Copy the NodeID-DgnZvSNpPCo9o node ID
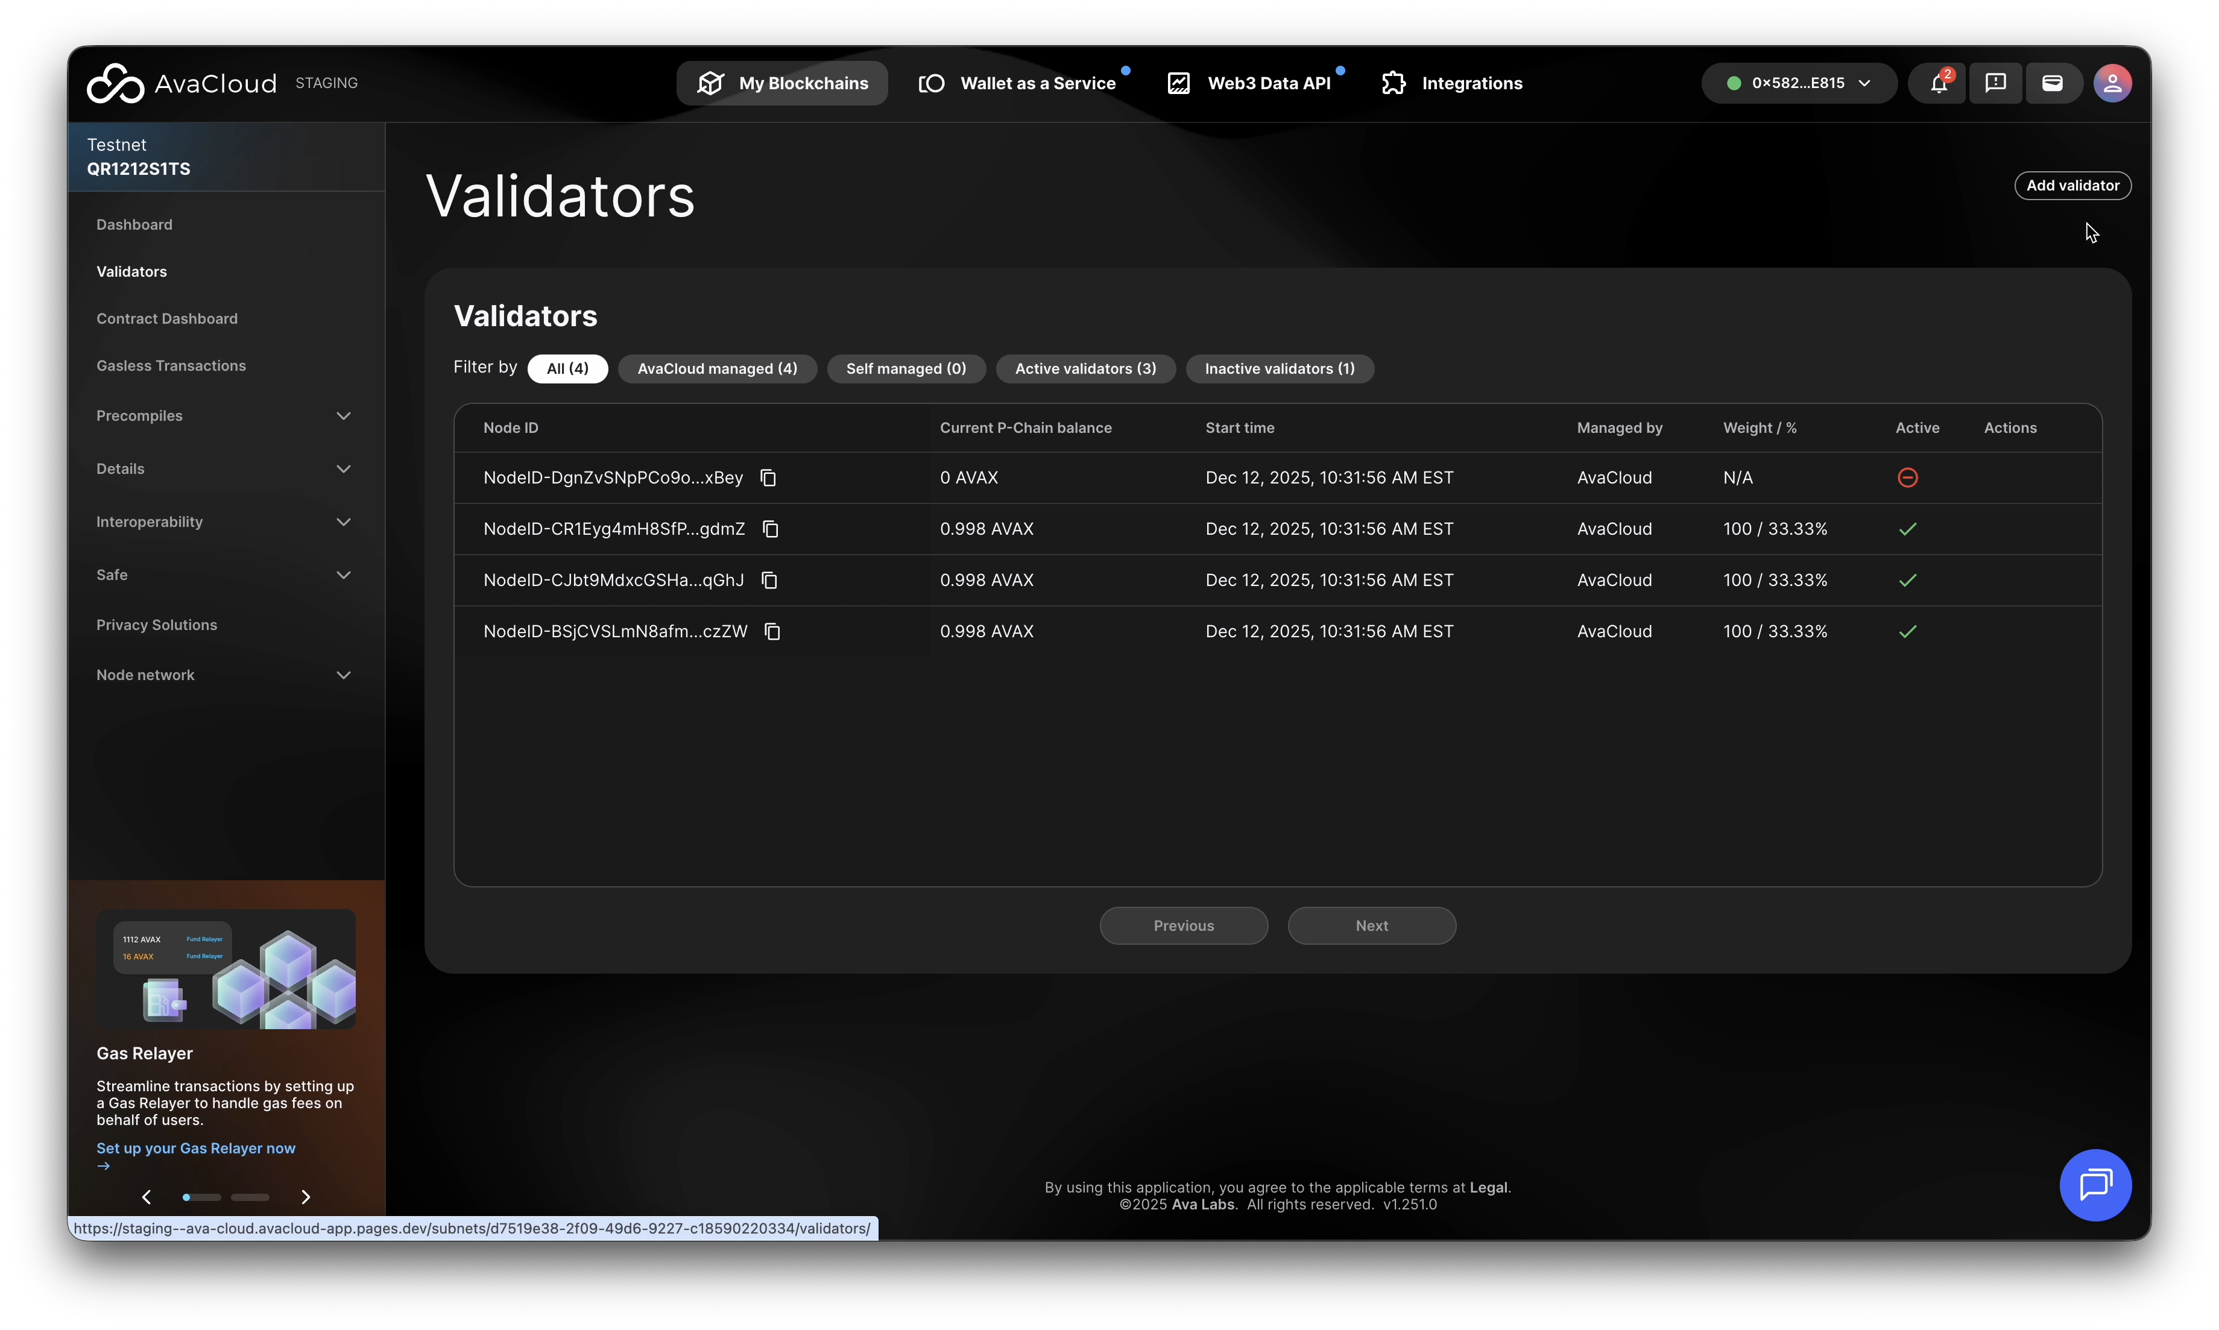 [768, 477]
